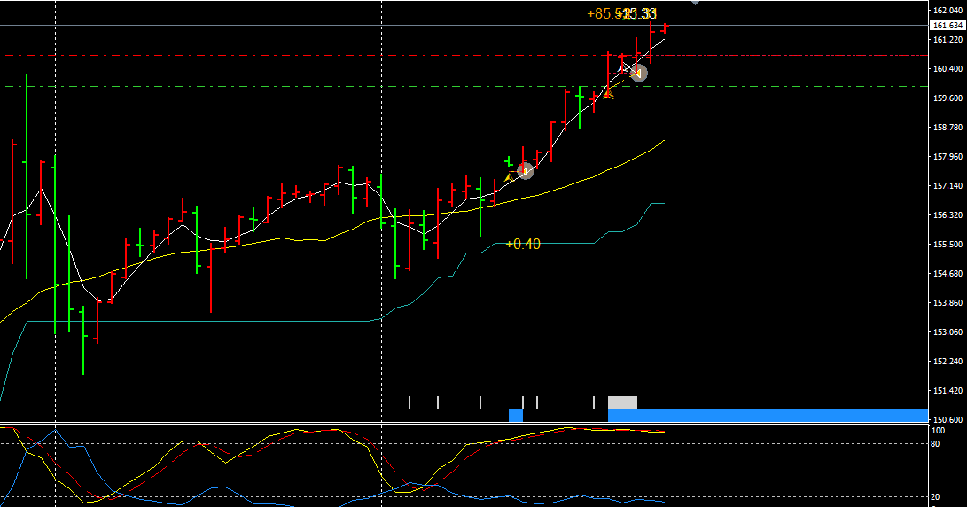Click the 156.320 price scale label
Viewport: 967px width, 507px height.
[x=948, y=215]
